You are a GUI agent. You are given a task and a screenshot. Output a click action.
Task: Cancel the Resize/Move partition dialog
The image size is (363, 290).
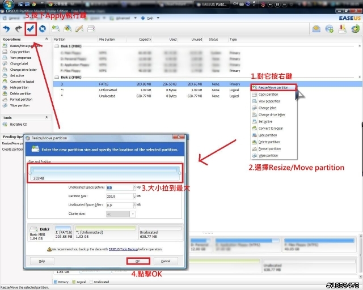166,261
